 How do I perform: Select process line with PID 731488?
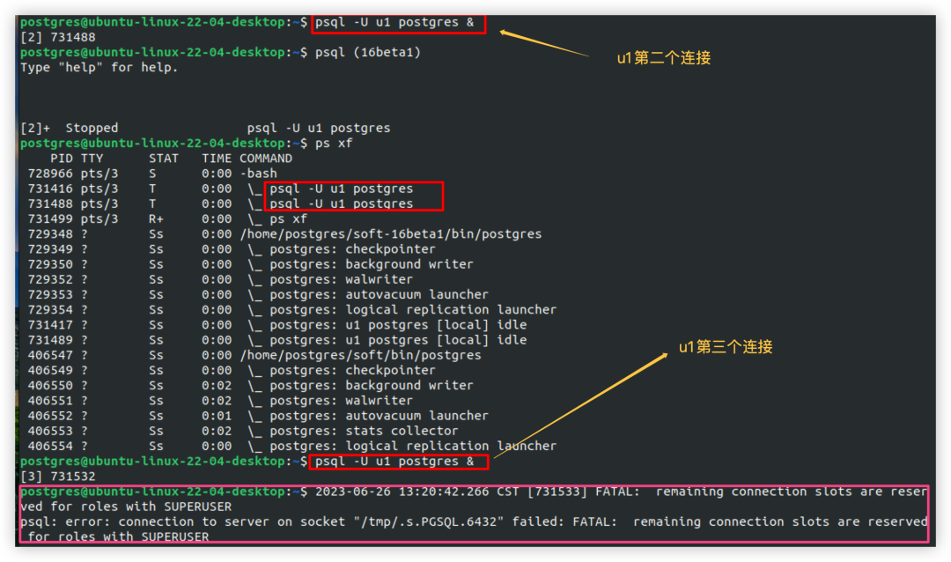220,203
